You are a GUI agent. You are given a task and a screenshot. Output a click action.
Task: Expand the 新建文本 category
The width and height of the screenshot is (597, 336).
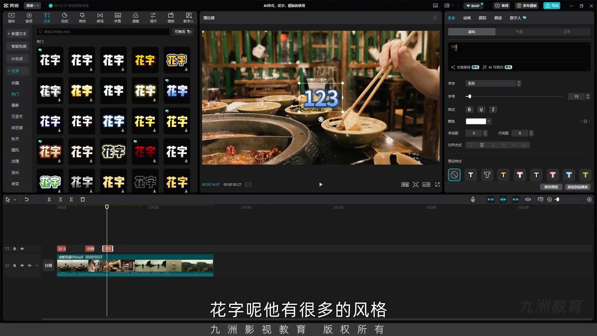point(18,34)
